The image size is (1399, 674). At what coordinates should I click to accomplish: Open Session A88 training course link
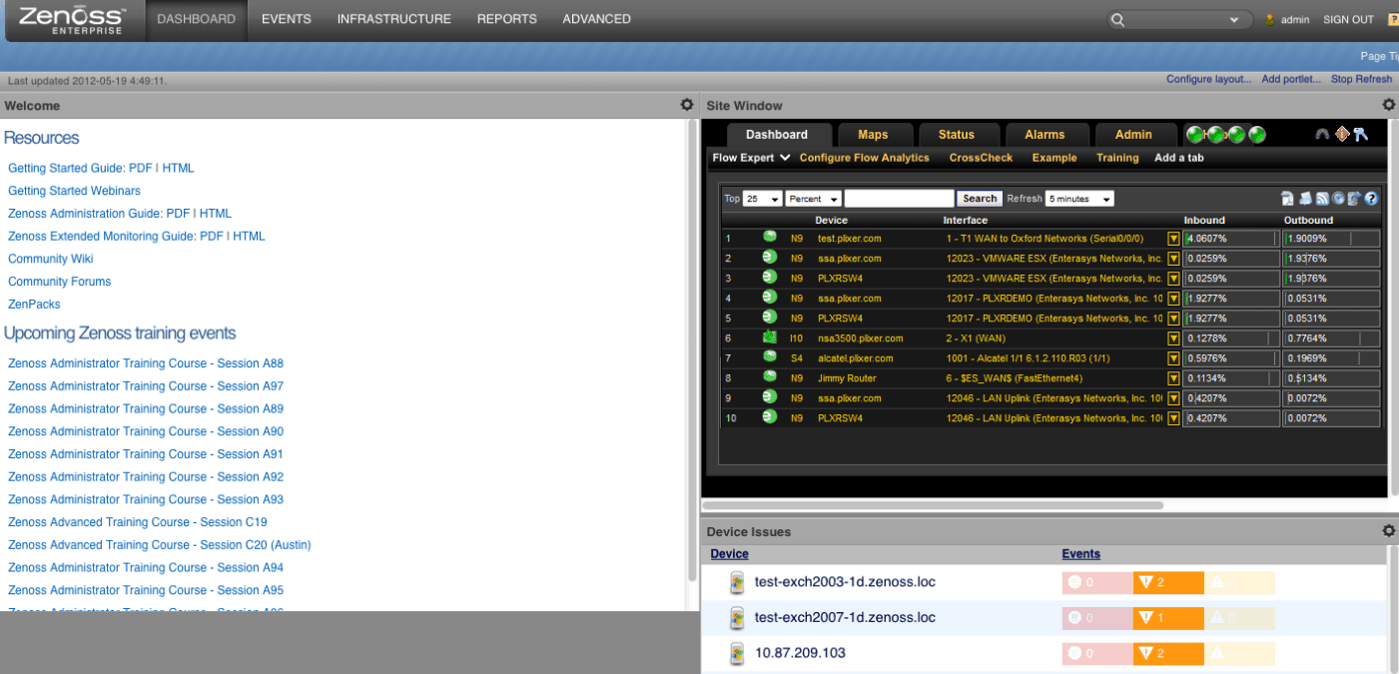point(146,363)
